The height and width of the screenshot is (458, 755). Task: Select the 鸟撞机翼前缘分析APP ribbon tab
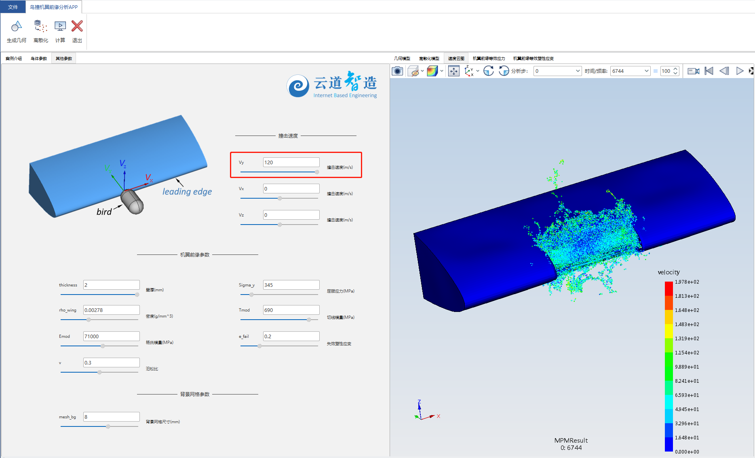click(x=54, y=7)
